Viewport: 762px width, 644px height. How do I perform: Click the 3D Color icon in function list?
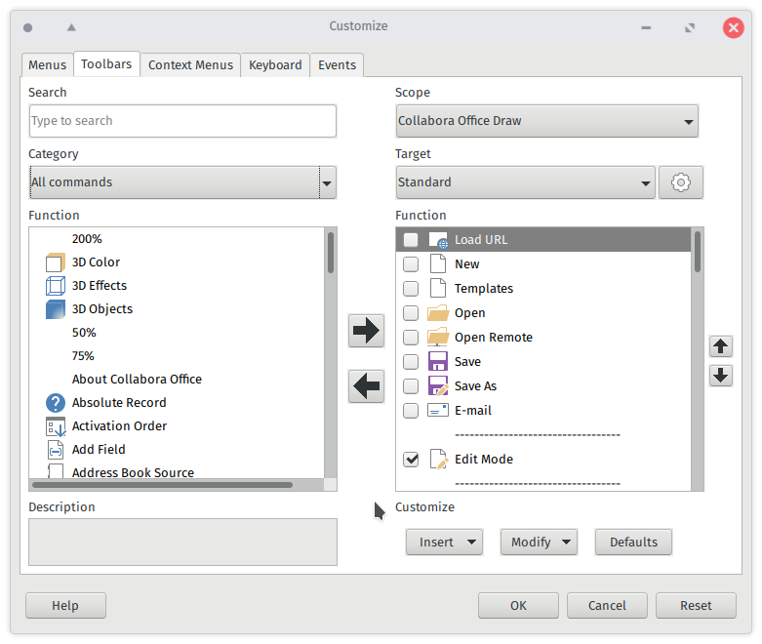(x=55, y=262)
